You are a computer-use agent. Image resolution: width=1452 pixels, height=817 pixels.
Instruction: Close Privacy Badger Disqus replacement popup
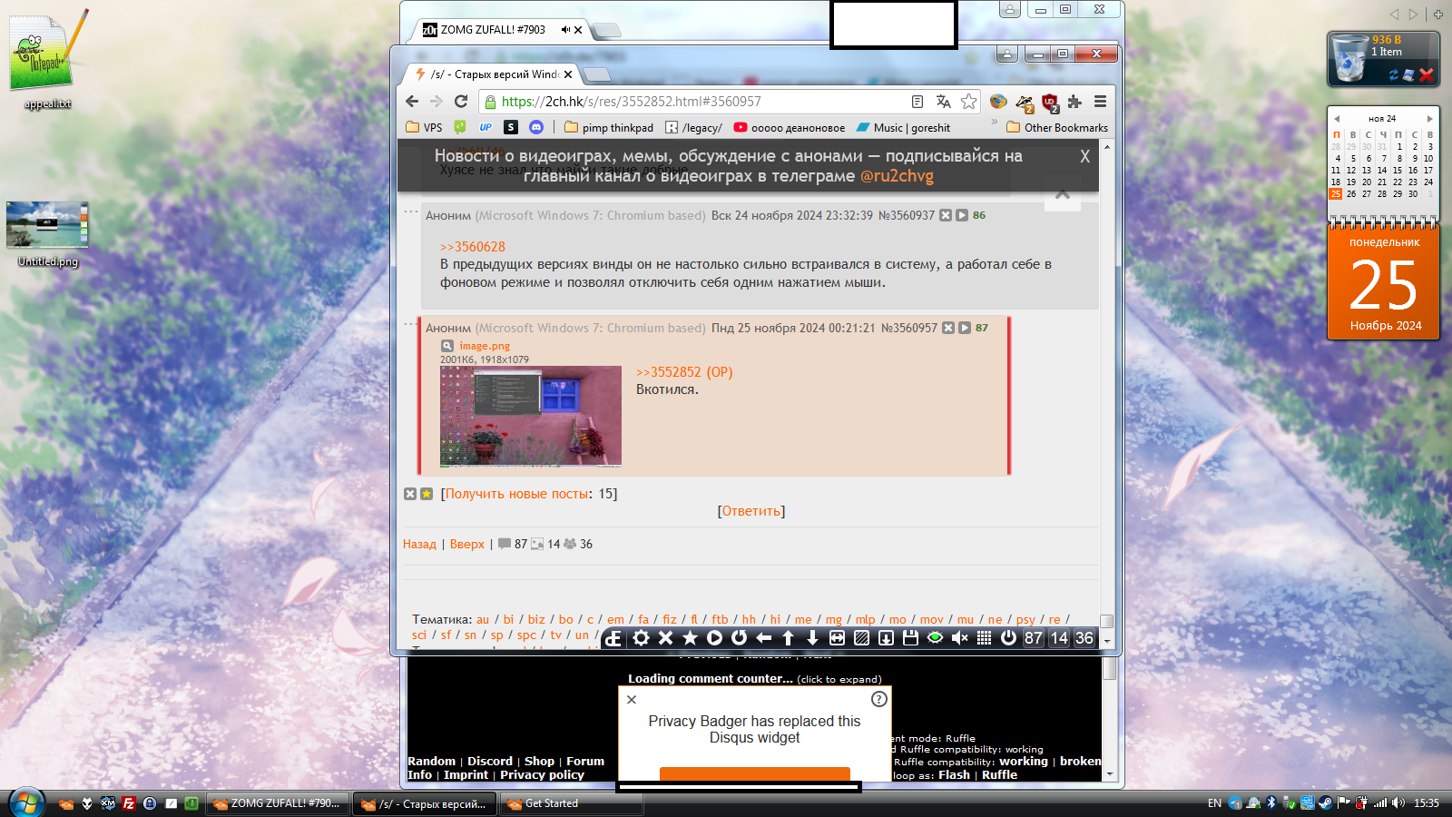click(x=632, y=699)
